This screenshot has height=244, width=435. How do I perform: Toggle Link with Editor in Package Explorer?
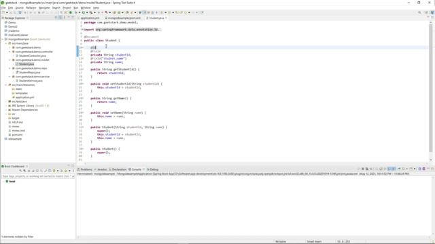[60, 18]
